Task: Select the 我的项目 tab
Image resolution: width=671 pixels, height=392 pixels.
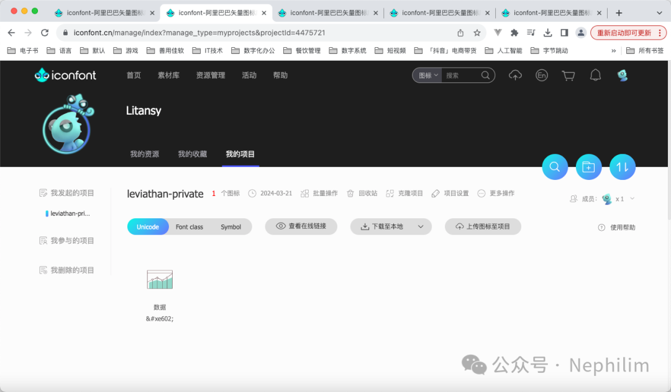Action: tap(240, 154)
